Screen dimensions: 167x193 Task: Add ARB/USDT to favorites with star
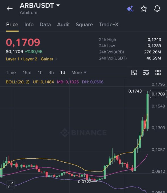(x=144, y=9)
